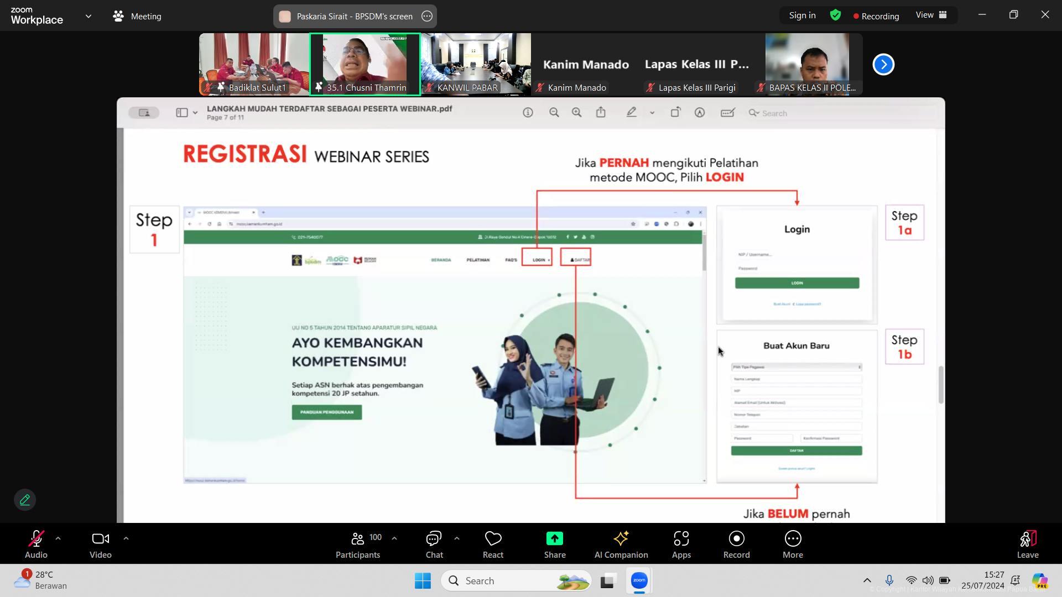Open Task View on taskbar

pos(608,580)
